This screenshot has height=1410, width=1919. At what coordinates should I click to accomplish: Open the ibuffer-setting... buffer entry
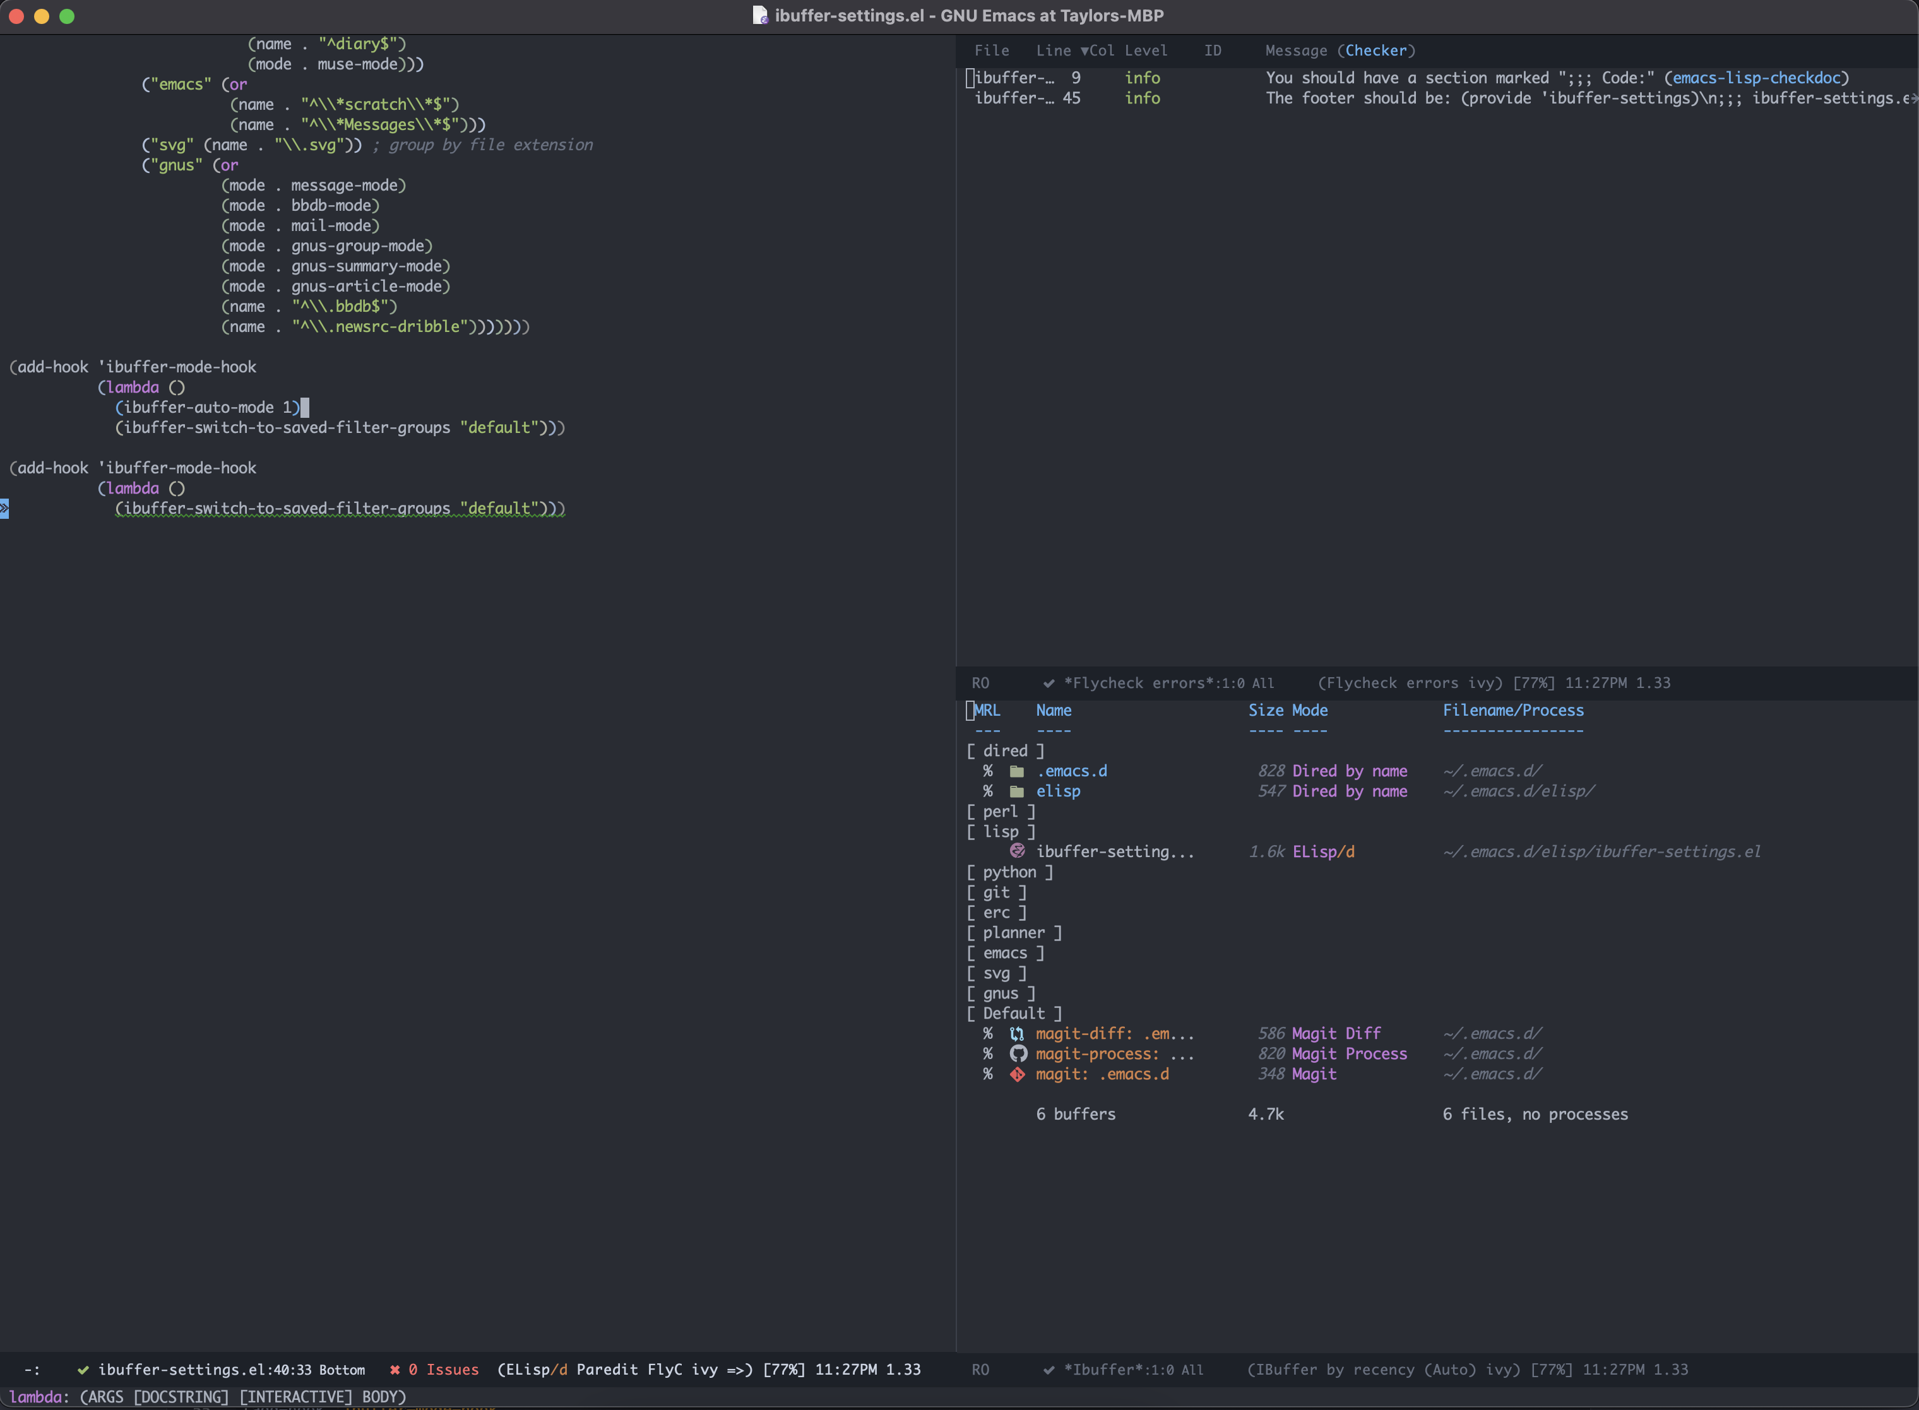[x=1115, y=852]
